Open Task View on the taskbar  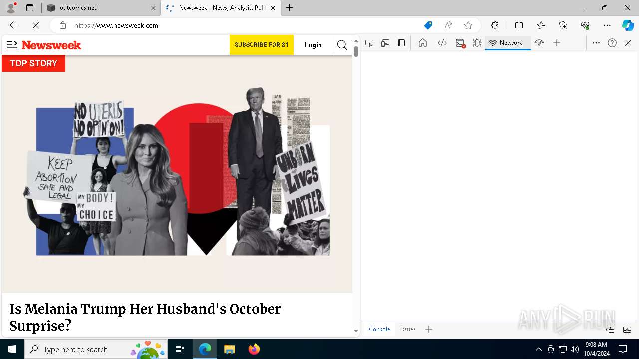180,349
